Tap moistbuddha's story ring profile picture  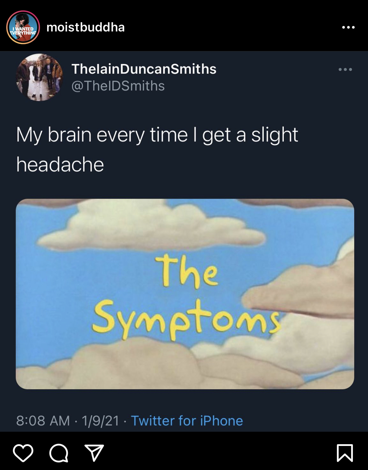click(23, 27)
